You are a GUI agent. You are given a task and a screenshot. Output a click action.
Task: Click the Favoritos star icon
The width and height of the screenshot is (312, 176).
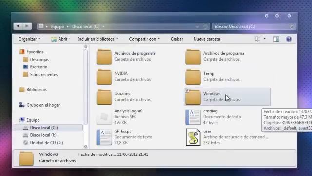[x=22, y=52]
